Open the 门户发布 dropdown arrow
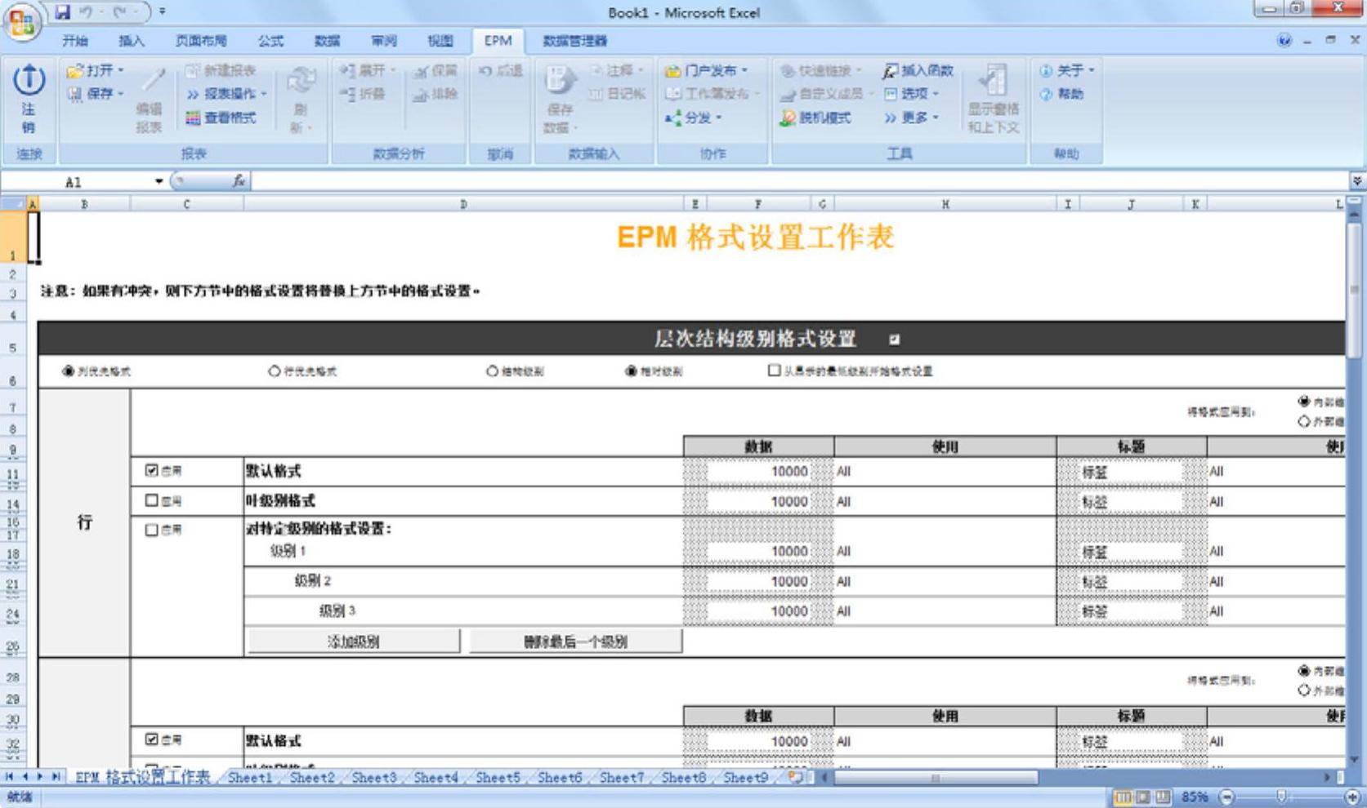Screen dimensions: 1367x808 (744, 71)
